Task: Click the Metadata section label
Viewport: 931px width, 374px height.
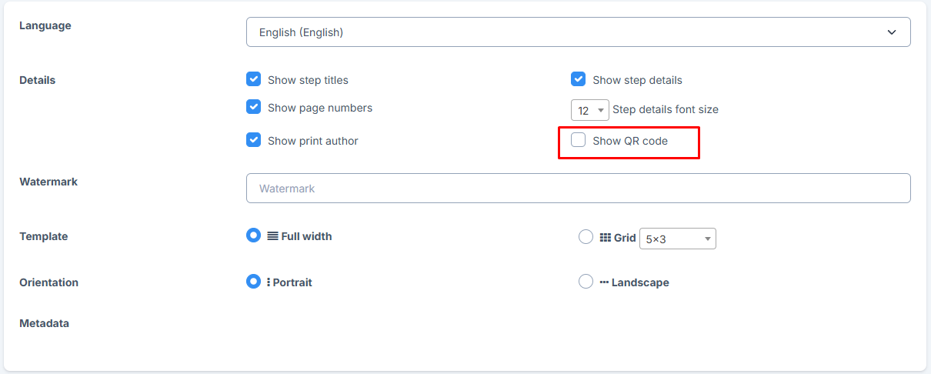Action: point(44,323)
